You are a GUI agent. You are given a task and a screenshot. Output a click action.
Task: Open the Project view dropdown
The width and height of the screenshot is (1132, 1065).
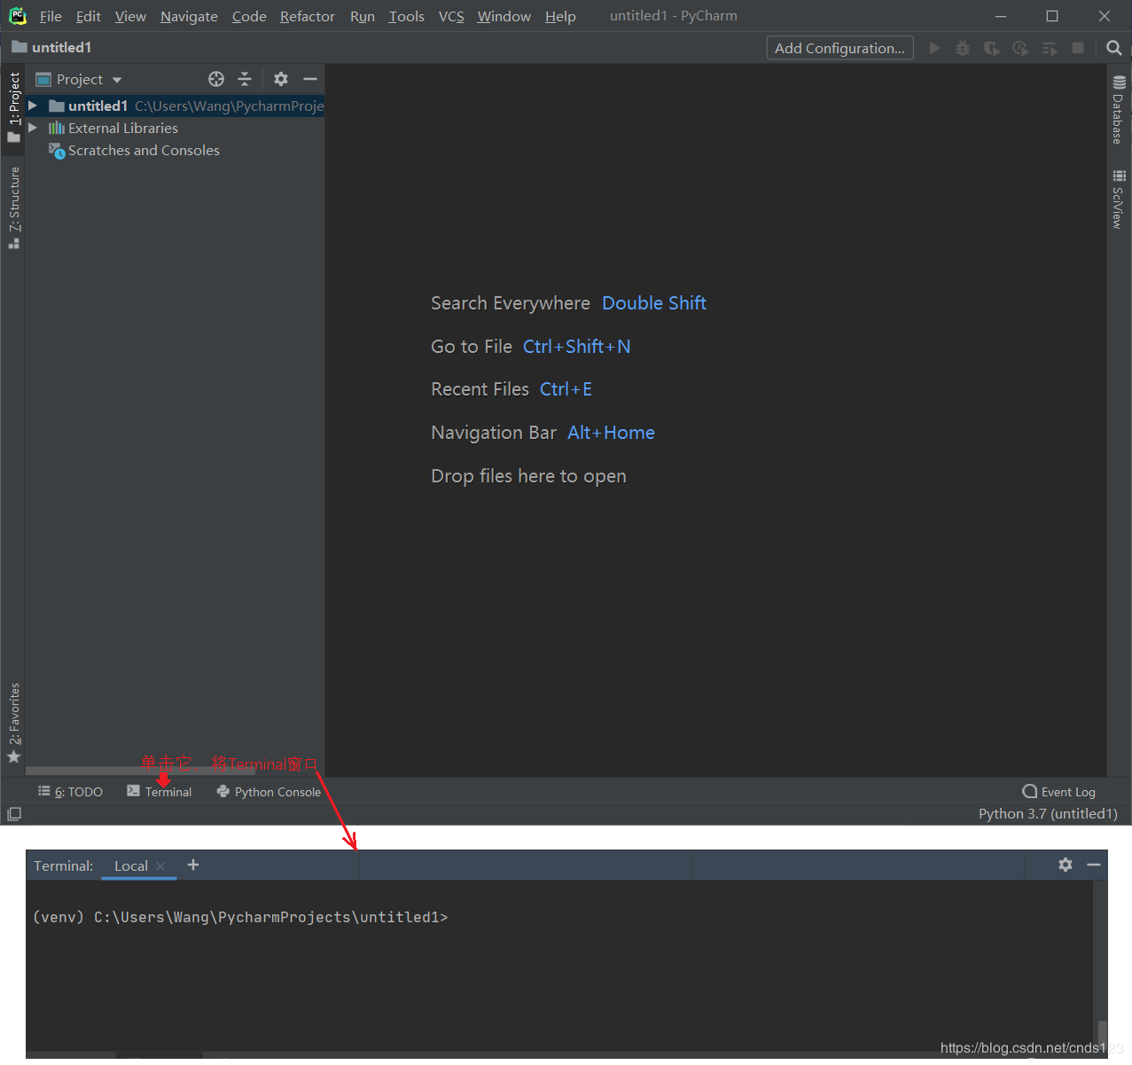tap(79, 80)
